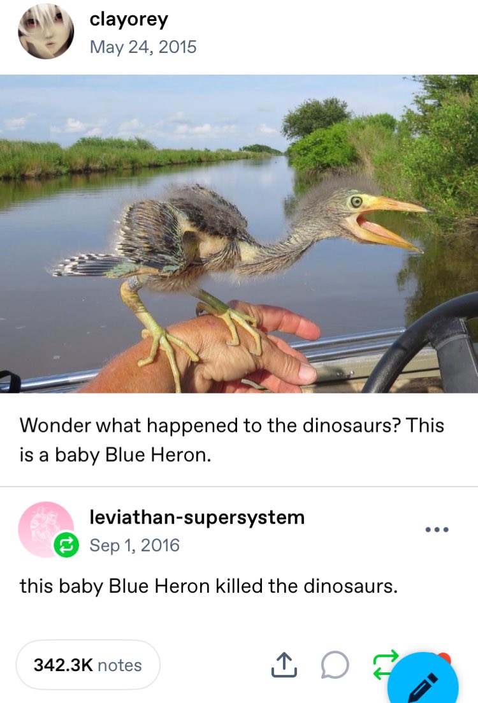Tap the May 24, 2015 timestamp

point(143,47)
